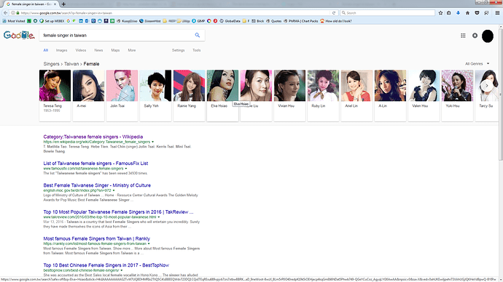
Task: Open Google apps grid icon
Action: [463, 36]
